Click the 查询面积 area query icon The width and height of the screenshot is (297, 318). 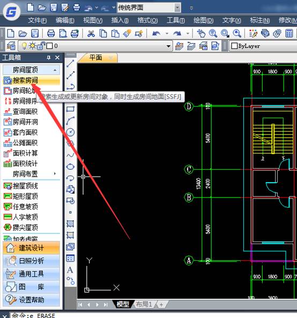click(x=8, y=111)
